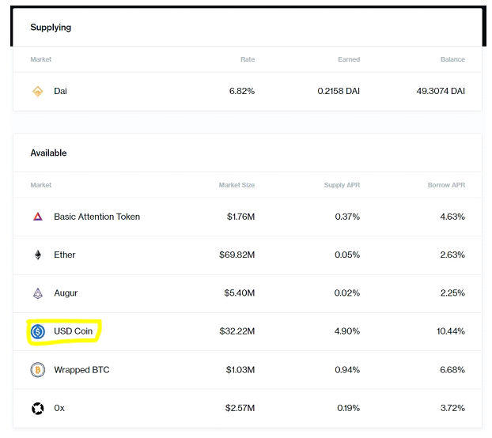The image size is (492, 438).
Task: Click the Dai token icon
Action: click(x=37, y=92)
